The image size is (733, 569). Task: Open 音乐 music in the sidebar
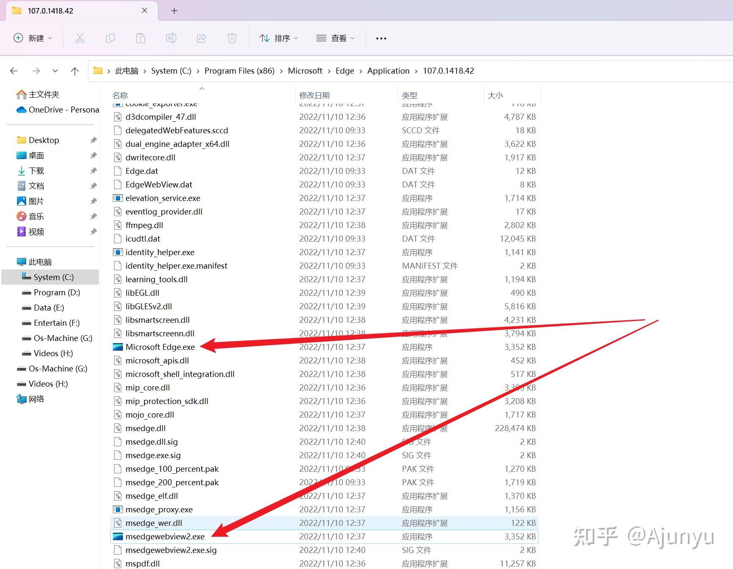tap(30, 216)
